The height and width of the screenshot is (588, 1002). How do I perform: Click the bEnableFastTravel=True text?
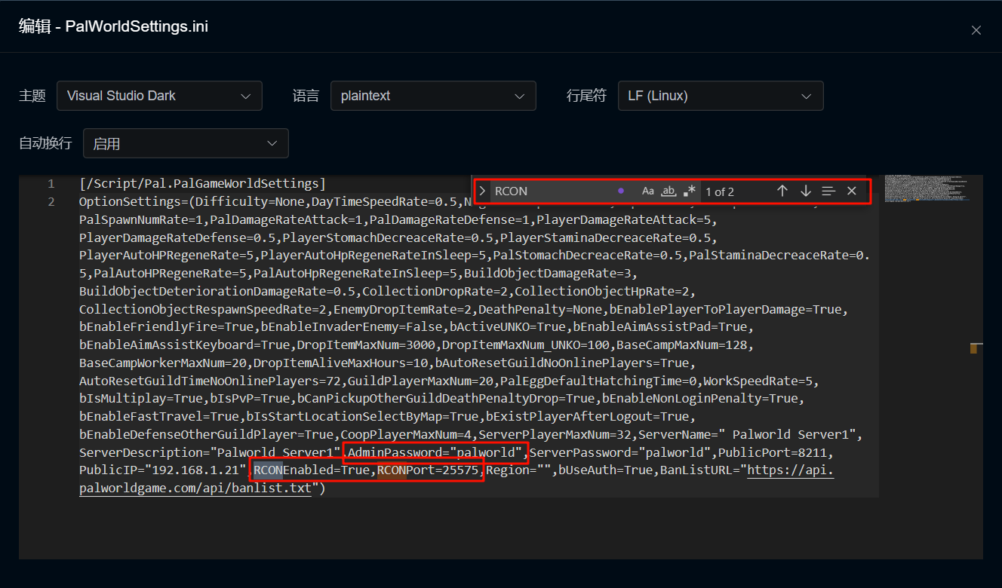[x=158, y=416]
